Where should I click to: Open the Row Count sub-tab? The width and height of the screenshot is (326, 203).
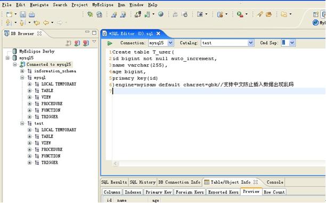(x=274, y=192)
